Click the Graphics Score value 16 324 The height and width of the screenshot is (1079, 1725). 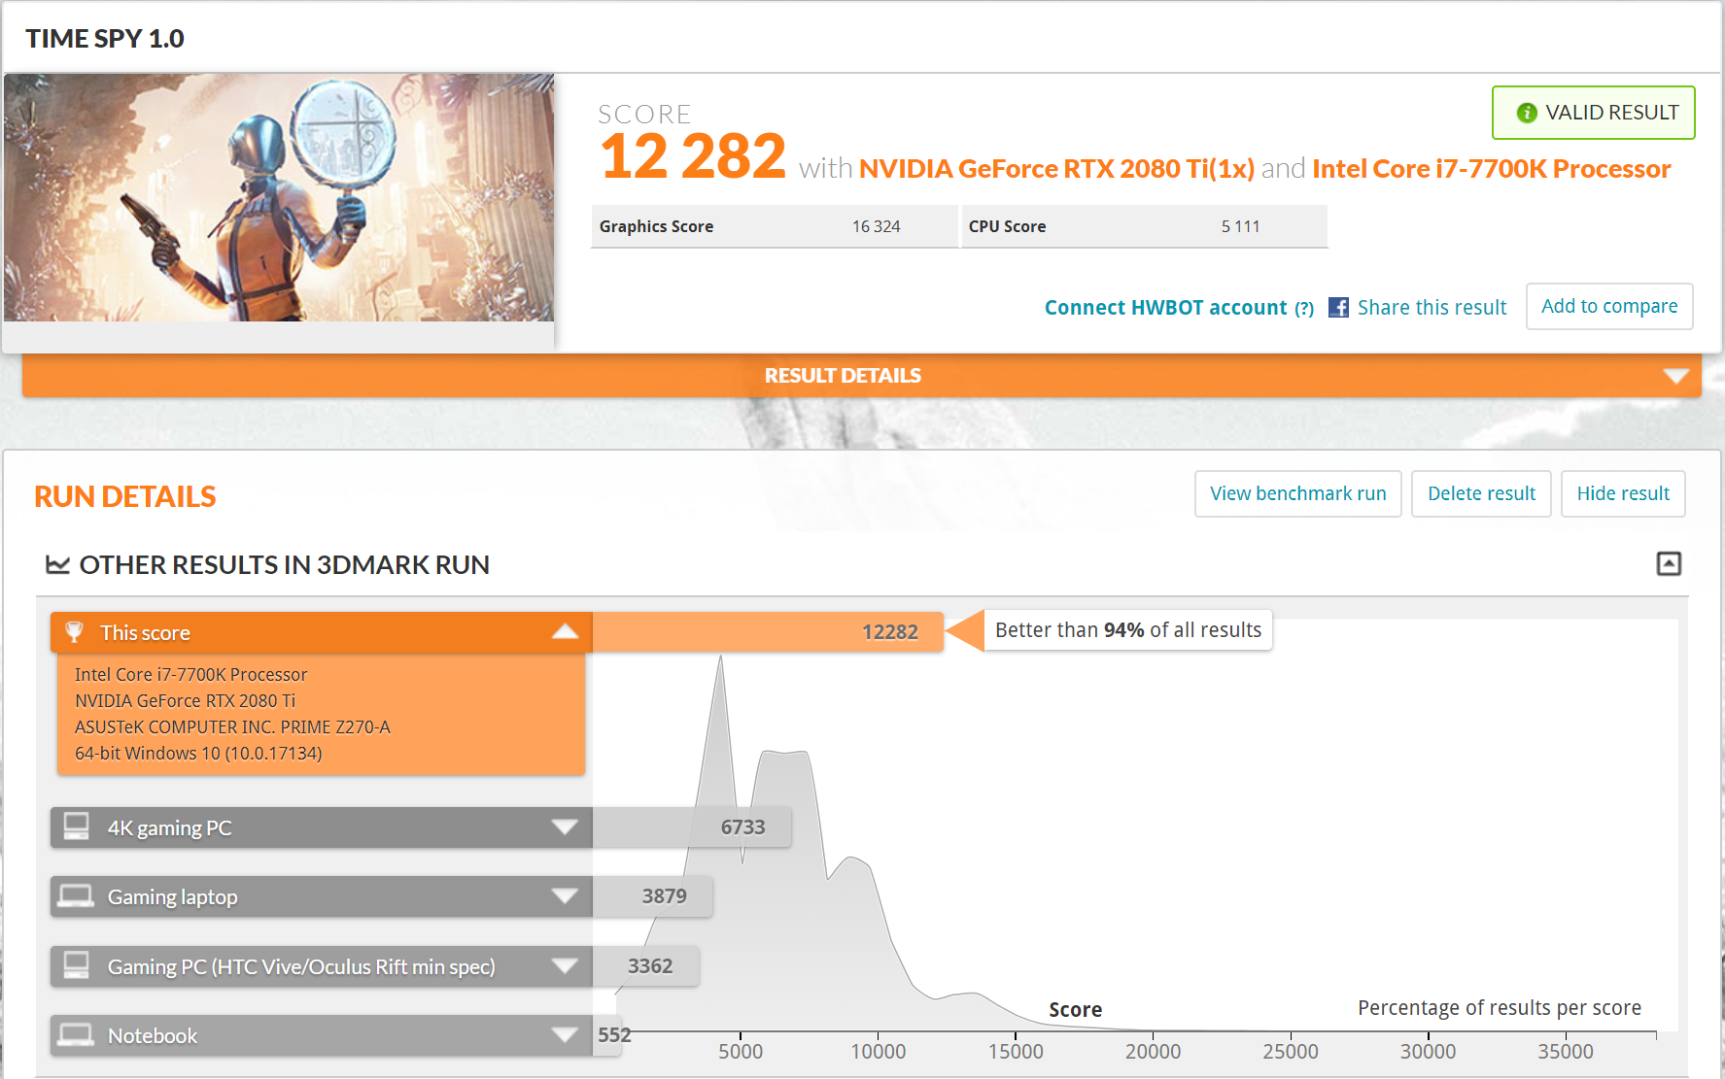pos(876,226)
